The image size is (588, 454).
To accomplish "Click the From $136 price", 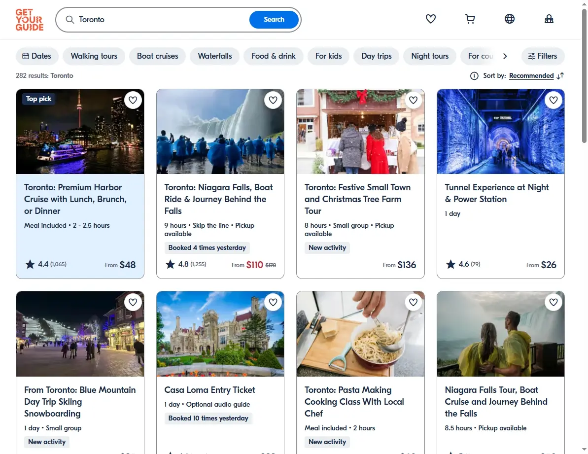I will pyautogui.click(x=399, y=265).
